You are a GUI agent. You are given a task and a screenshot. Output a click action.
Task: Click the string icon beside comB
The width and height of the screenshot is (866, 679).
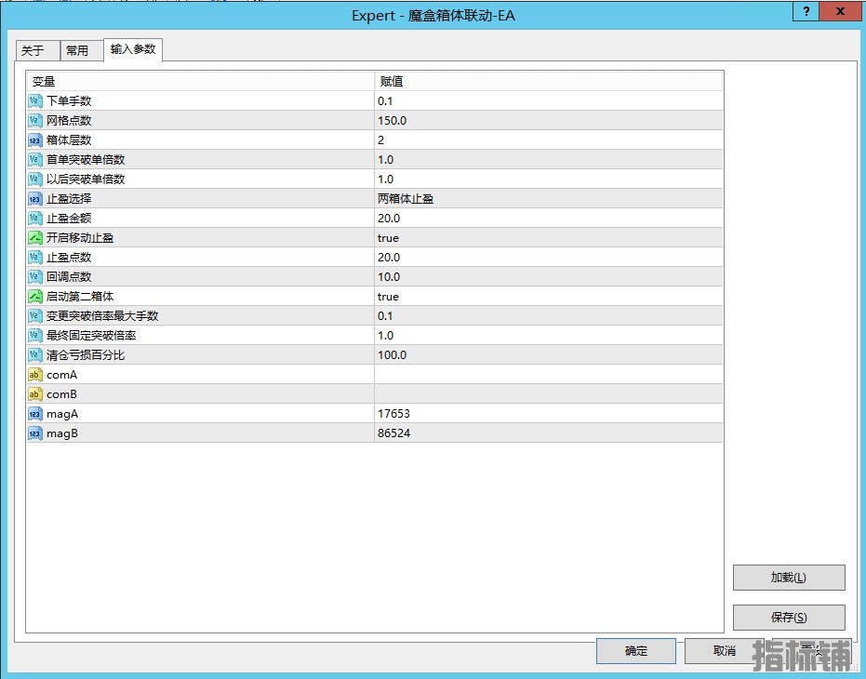(34, 394)
